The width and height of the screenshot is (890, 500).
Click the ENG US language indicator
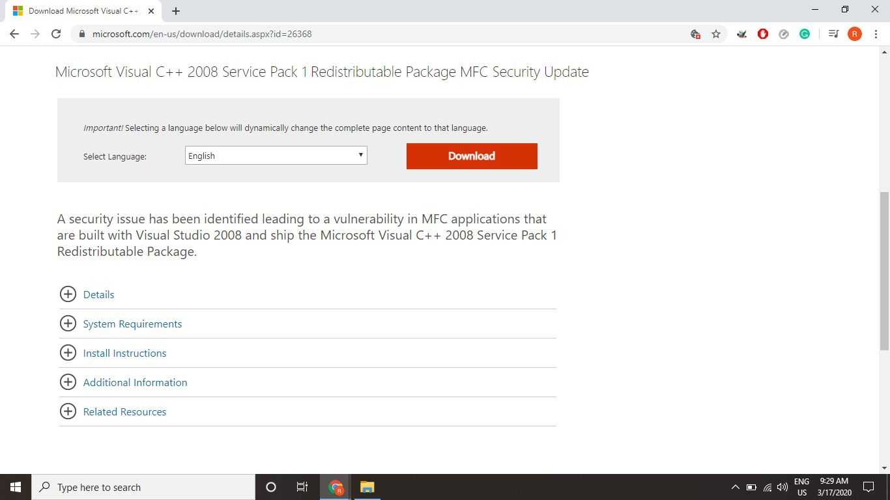point(801,487)
